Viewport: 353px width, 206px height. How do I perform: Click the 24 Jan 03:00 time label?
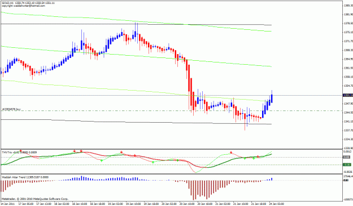pos(276,204)
